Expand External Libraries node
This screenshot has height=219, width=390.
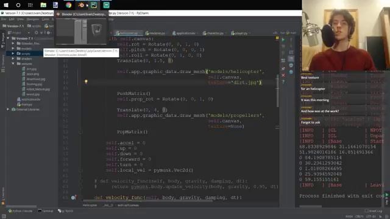pyautogui.click(x=8, y=109)
